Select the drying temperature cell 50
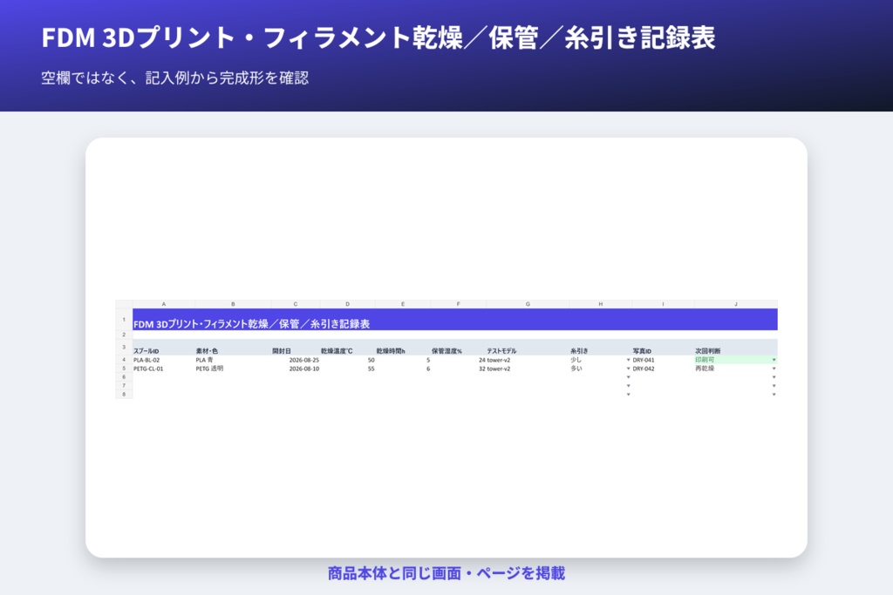 [347, 360]
